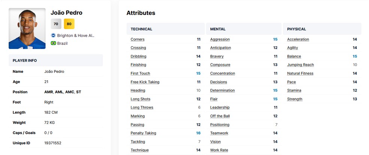Click the Brazil flag icon
Image resolution: width=369 pixels, height=155 pixels.
coord(53,43)
